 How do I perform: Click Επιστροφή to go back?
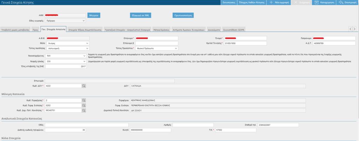pyautogui.click(x=347, y=2)
